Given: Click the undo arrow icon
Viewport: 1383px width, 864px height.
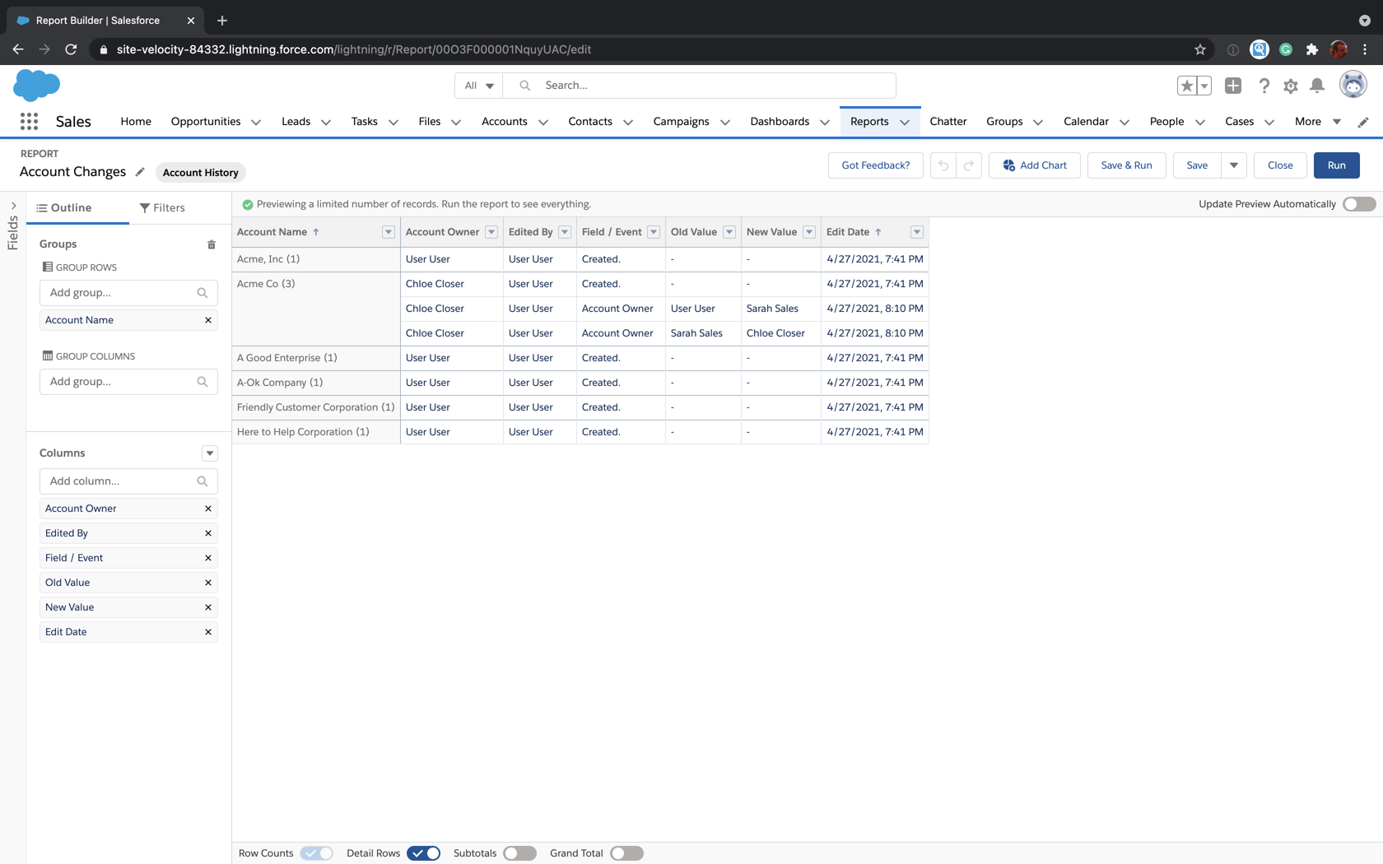Looking at the screenshot, I should [943, 165].
